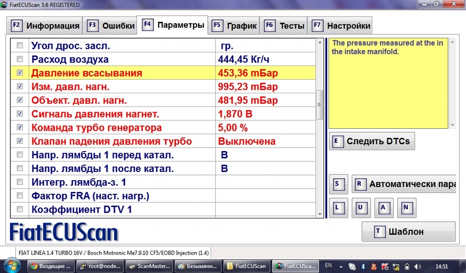The image size is (466, 273).
Task: Switch to Chrome Входящие taskbar window
Action: [50, 266]
